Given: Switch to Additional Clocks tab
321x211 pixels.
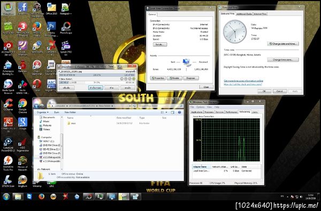Looking at the screenshot, I should tap(244, 14).
